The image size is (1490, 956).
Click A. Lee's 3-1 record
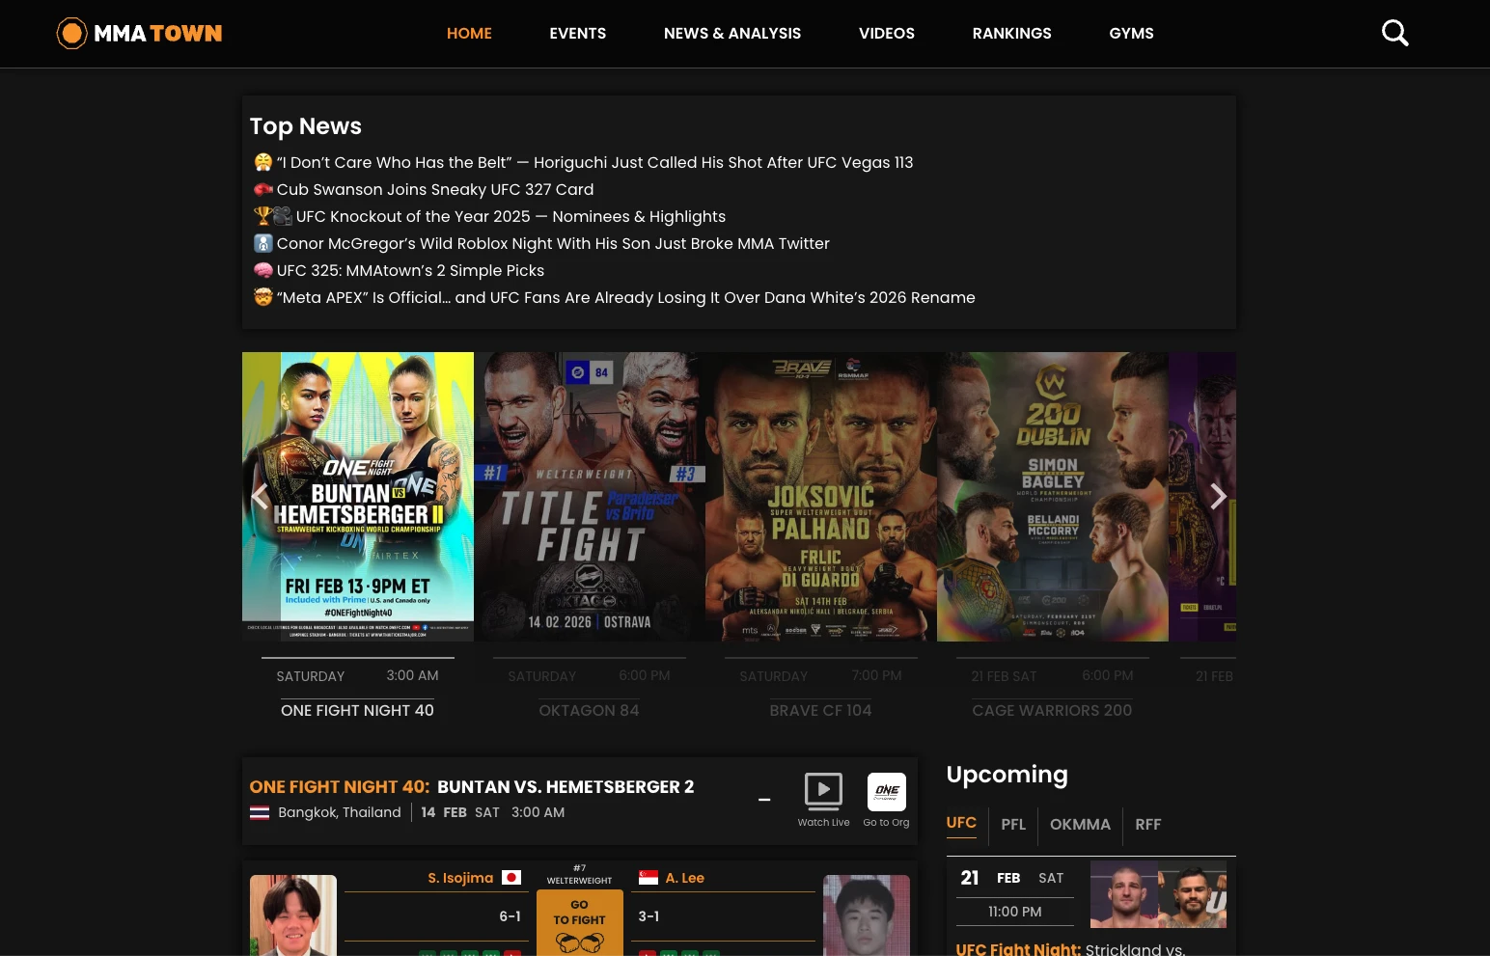(x=648, y=916)
